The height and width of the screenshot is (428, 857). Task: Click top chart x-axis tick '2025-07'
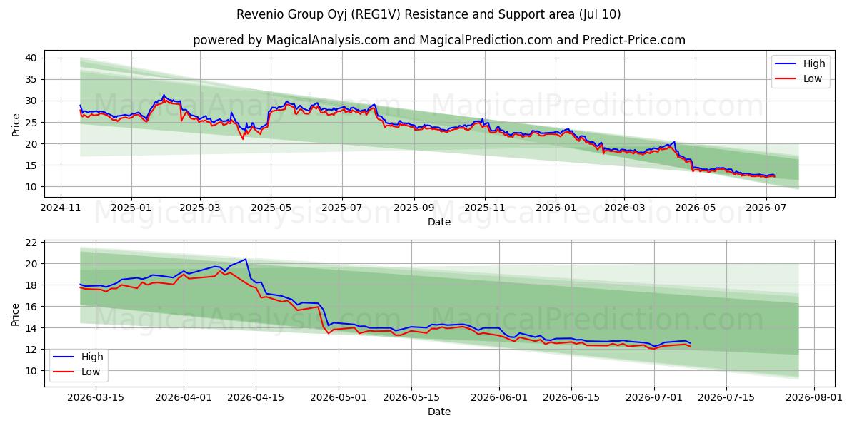(x=342, y=208)
